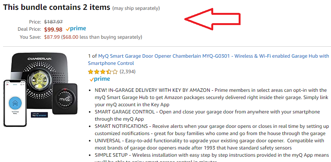Click the 'This bundle contains 2 items' heading
The width and height of the screenshot is (331, 162).
57,7
